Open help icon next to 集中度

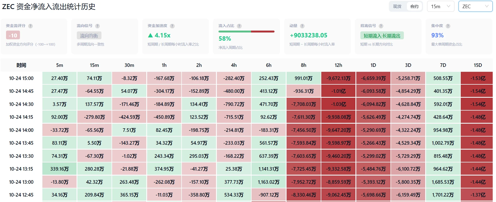[x=448, y=26]
